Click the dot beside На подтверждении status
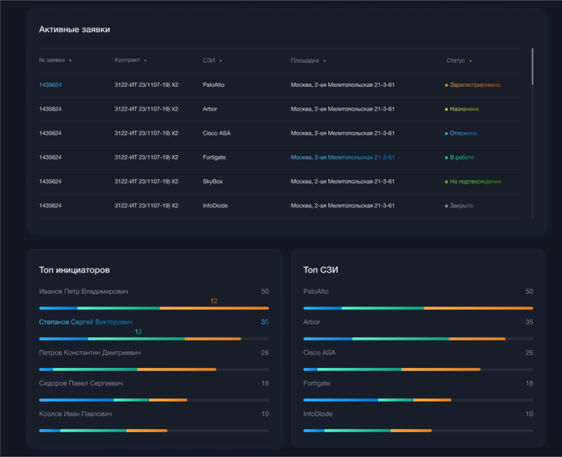Screen dimensions: 562x457 coord(446,182)
